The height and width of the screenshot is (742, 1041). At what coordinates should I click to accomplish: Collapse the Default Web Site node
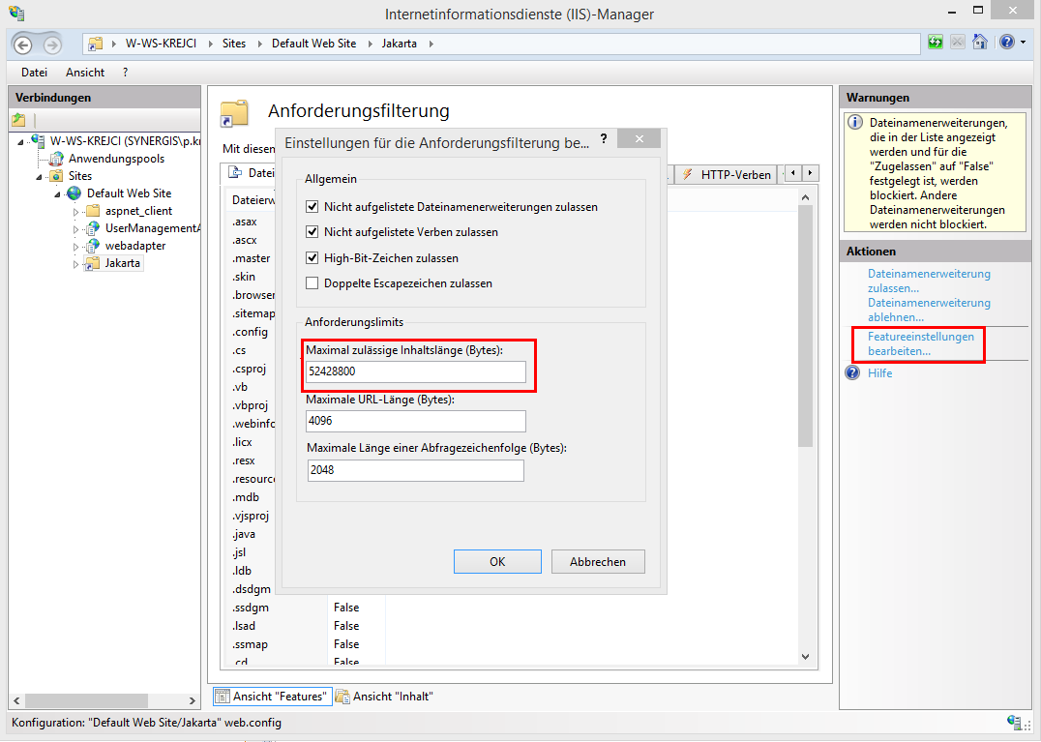pyautogui.click(x=58, y=193)
